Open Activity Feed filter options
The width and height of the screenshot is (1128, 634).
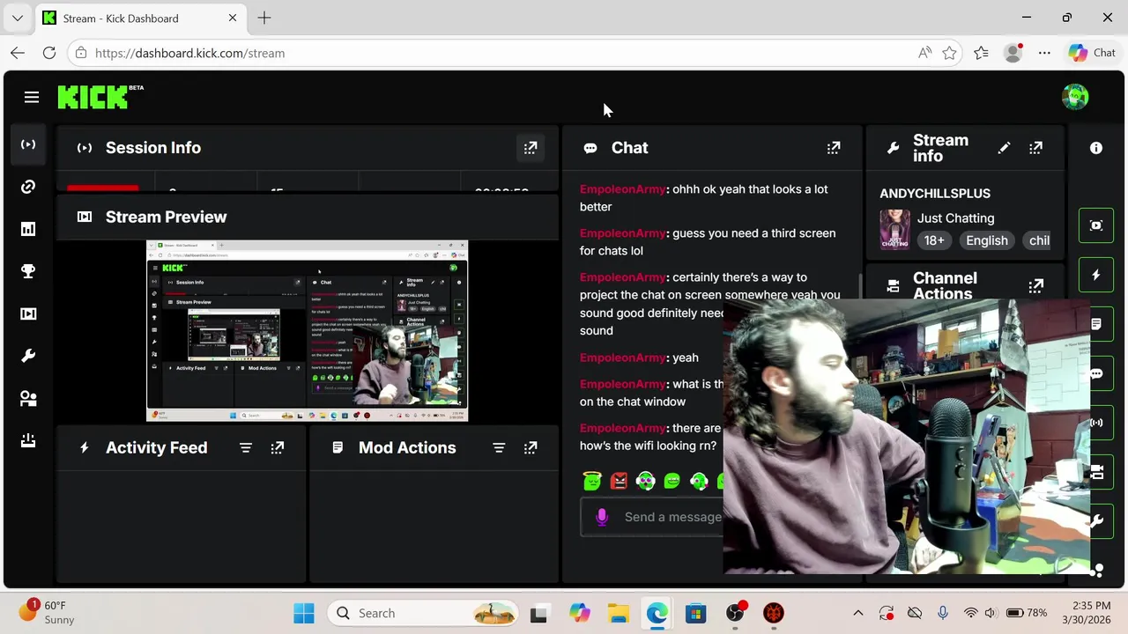click(x=246, y=448)
